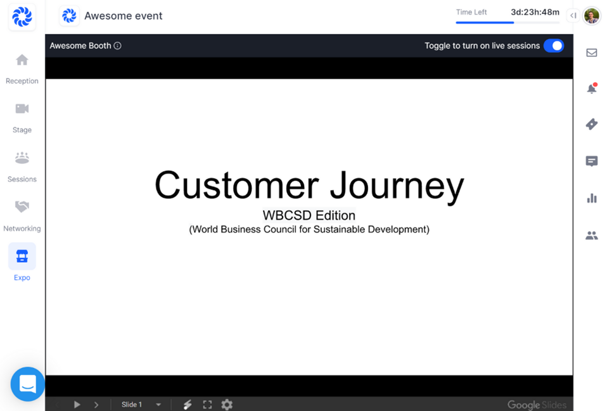Open the Sessions section
The image size is (607, 411).
tap(22, 167)
